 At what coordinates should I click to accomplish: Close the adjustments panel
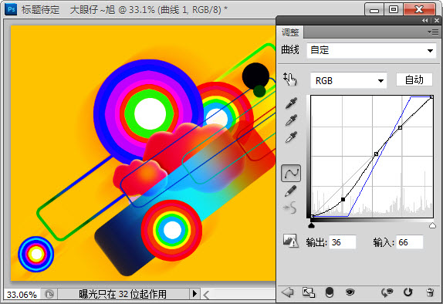437,21
